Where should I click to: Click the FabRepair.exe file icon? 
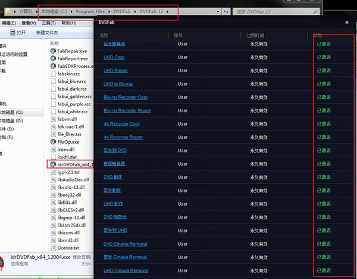click(x=53, y=51)
